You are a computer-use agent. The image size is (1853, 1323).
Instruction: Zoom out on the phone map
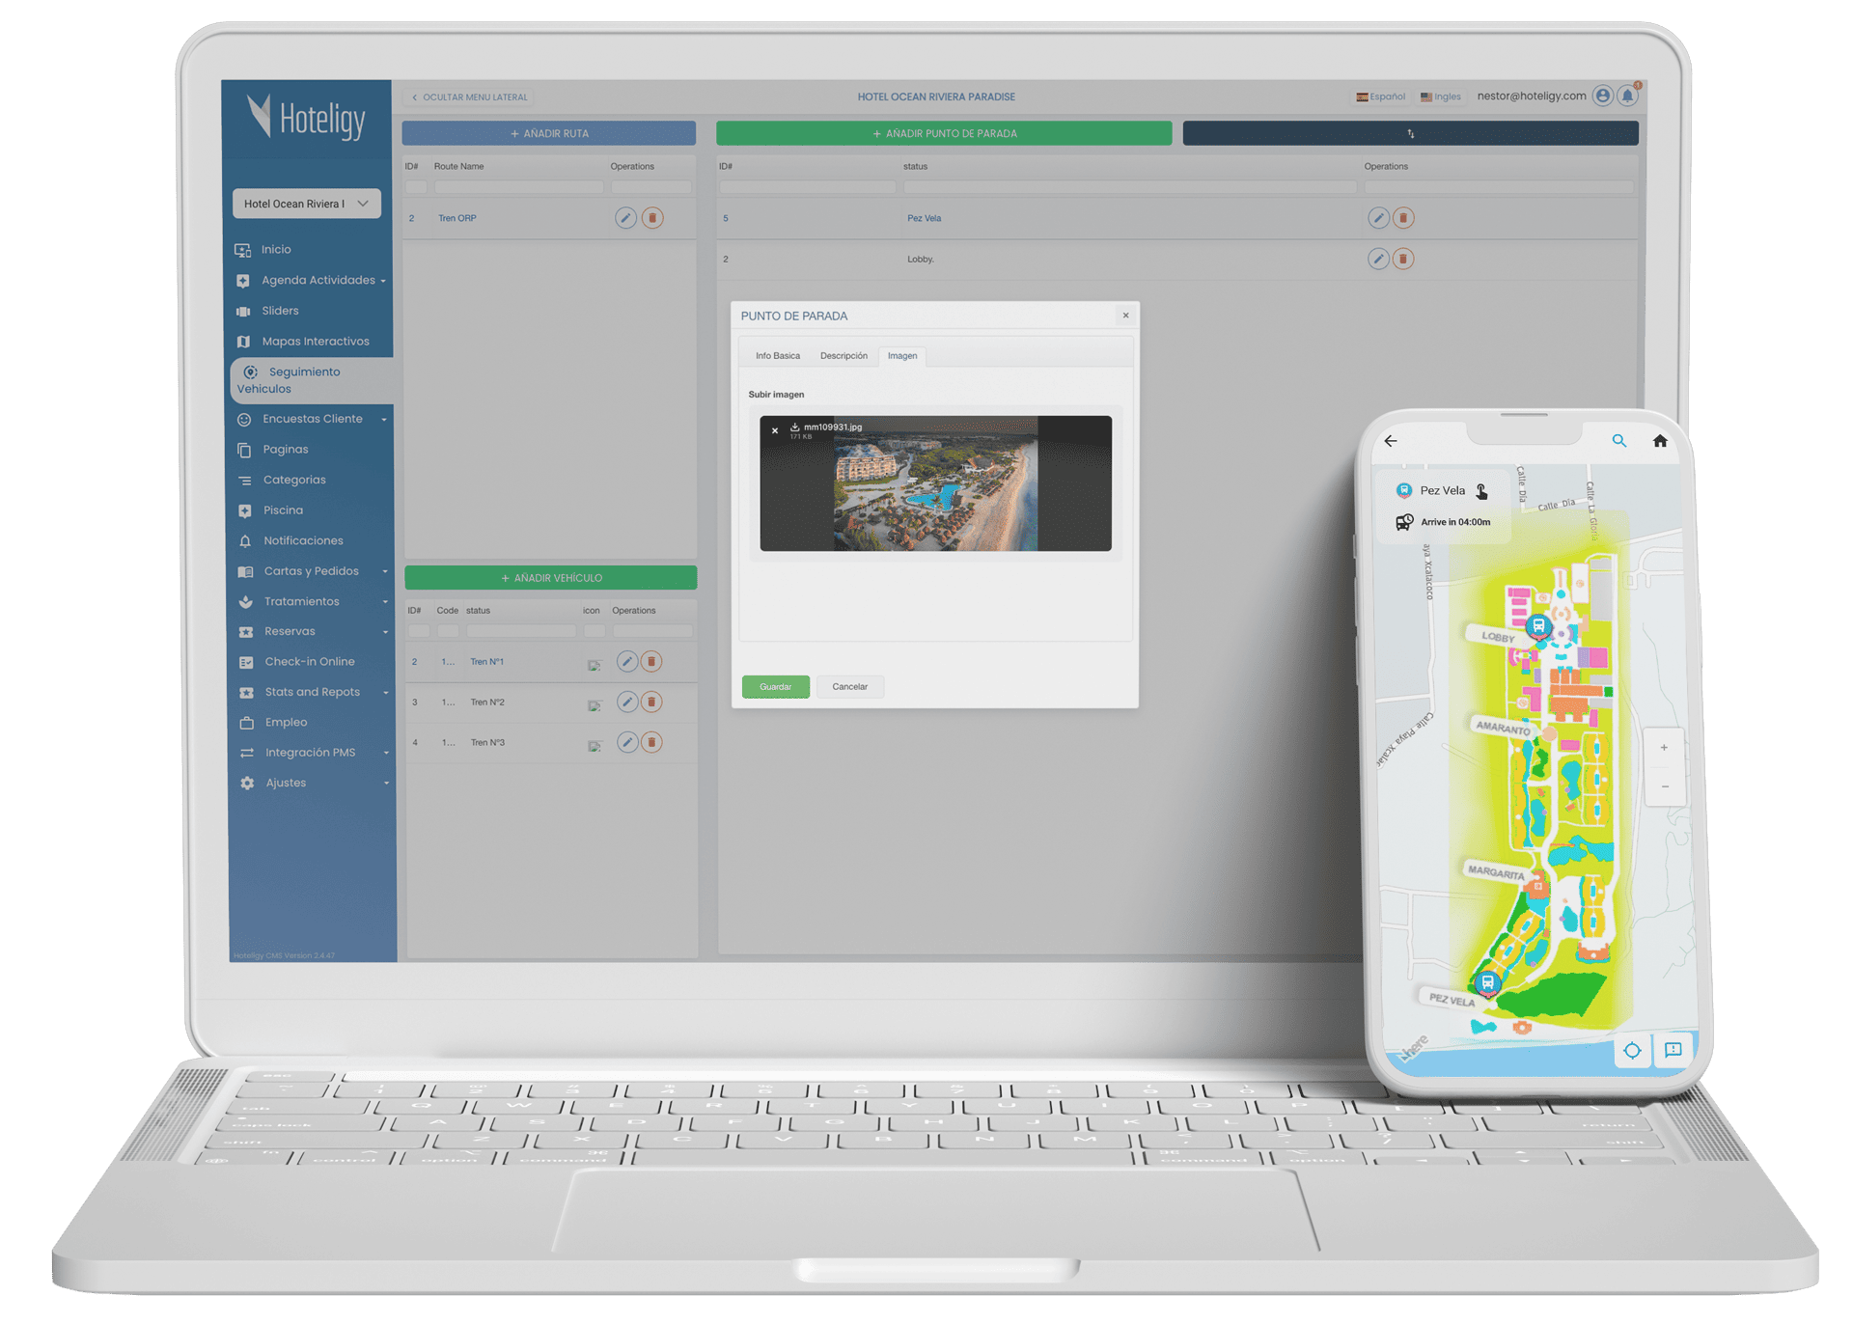pos(1665,786)
